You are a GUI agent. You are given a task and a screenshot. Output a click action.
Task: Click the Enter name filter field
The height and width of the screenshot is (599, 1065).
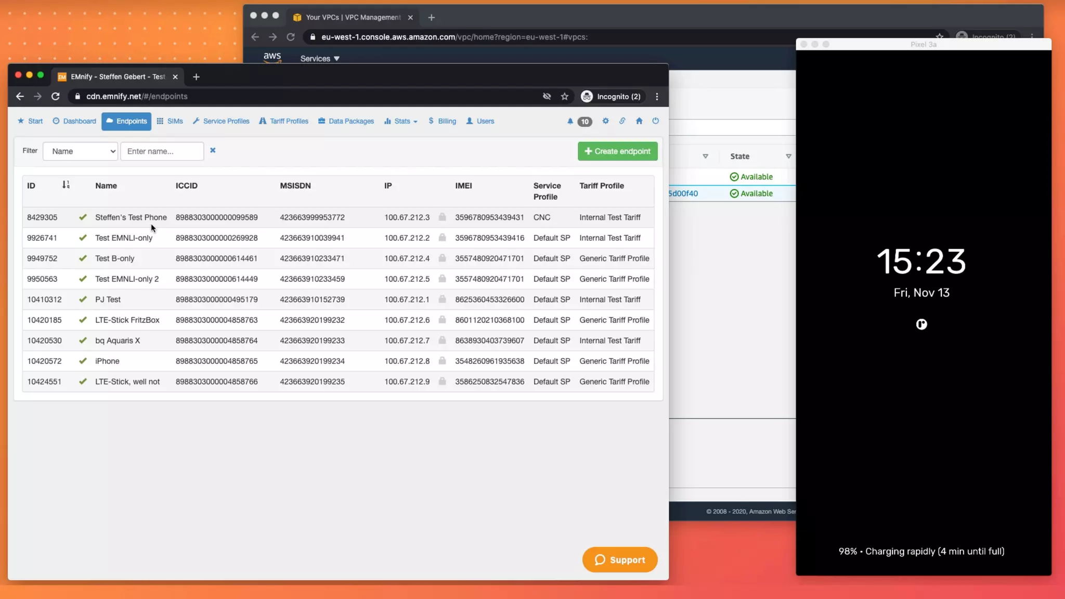[162, 151]
